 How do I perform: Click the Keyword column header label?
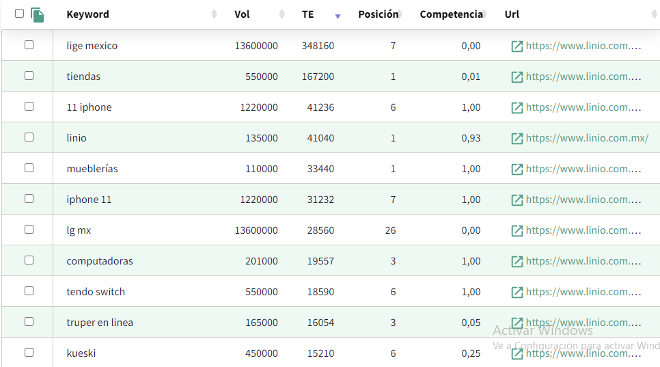click(x=87, y=14)
